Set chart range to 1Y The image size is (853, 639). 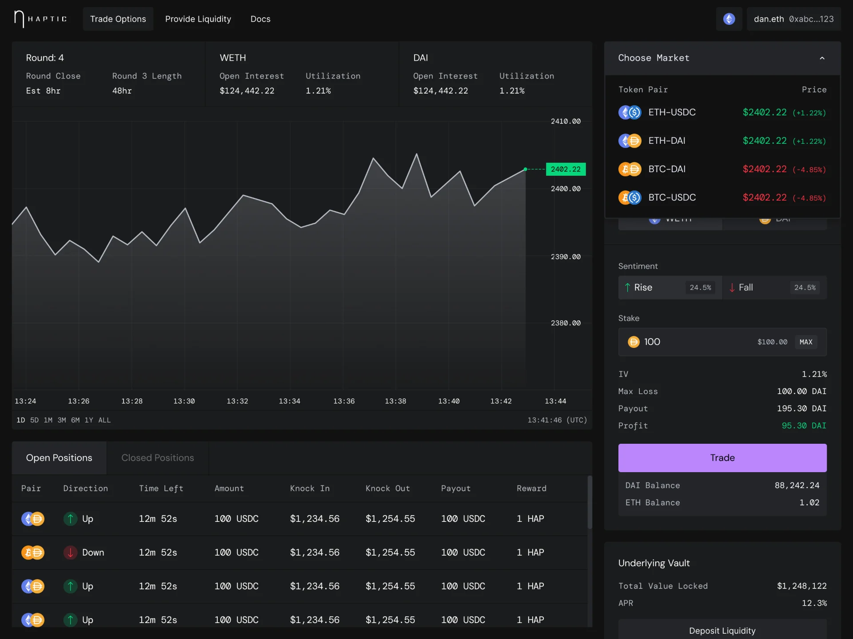point(89,420)
